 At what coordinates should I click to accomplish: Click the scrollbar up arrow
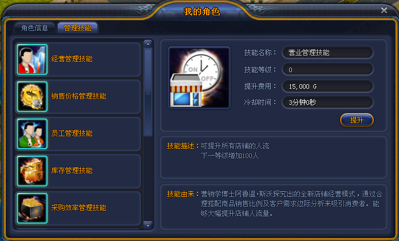pos(148,44)
